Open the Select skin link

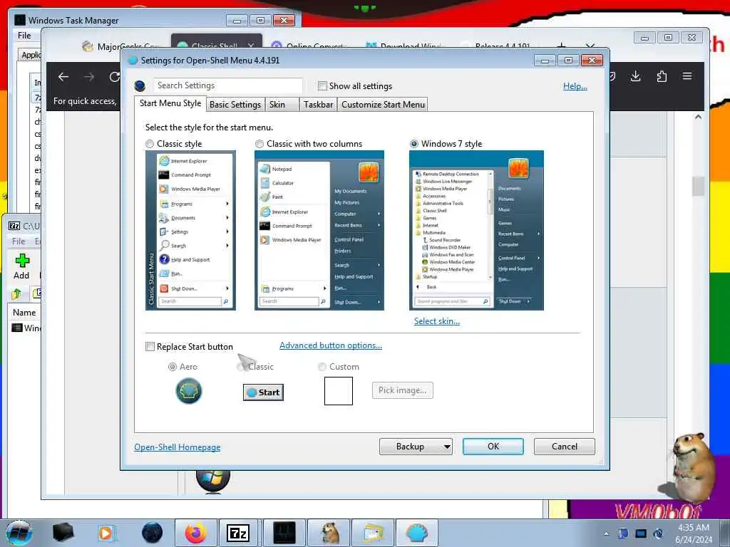point(437,321)
